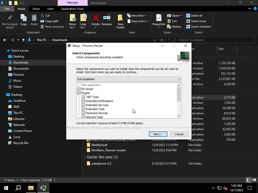Click File Explorer taskbar icon
Viewport: 258px width, 193px height.
31,188
